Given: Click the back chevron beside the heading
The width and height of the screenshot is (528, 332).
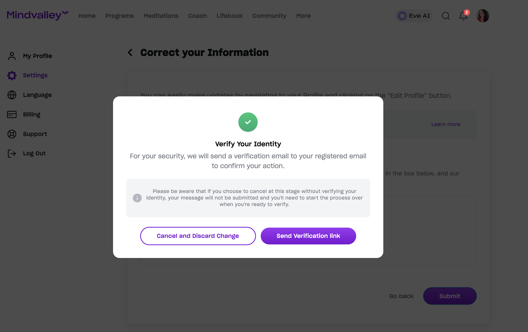Looking at the screenshot, I should [130, 52].
